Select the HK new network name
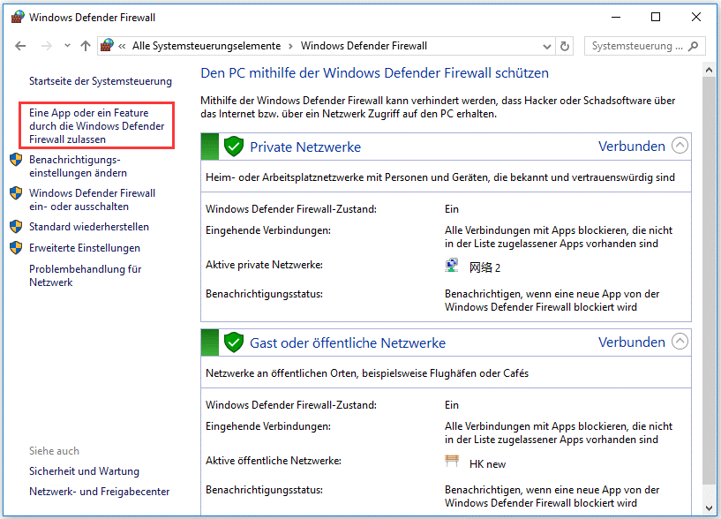 click(487, 464)
